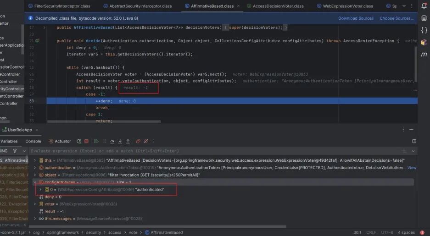This screenshot has height=236, width=430.
Task: Switch to the Console tab
Action: (x=33, y=141)
